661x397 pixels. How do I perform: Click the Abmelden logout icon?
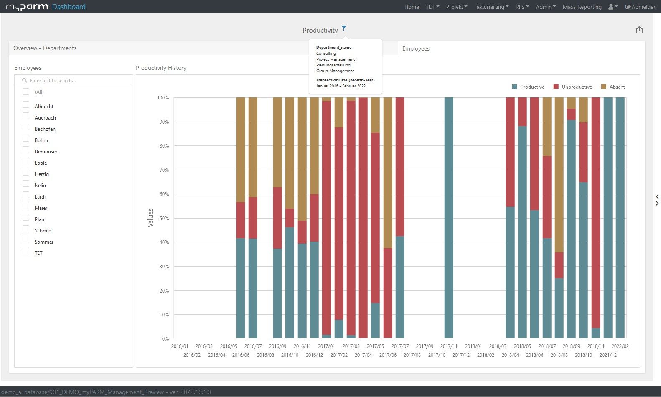(628, 7)
